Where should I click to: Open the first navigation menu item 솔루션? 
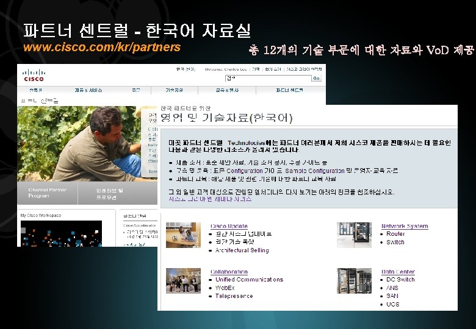point(36,90)
